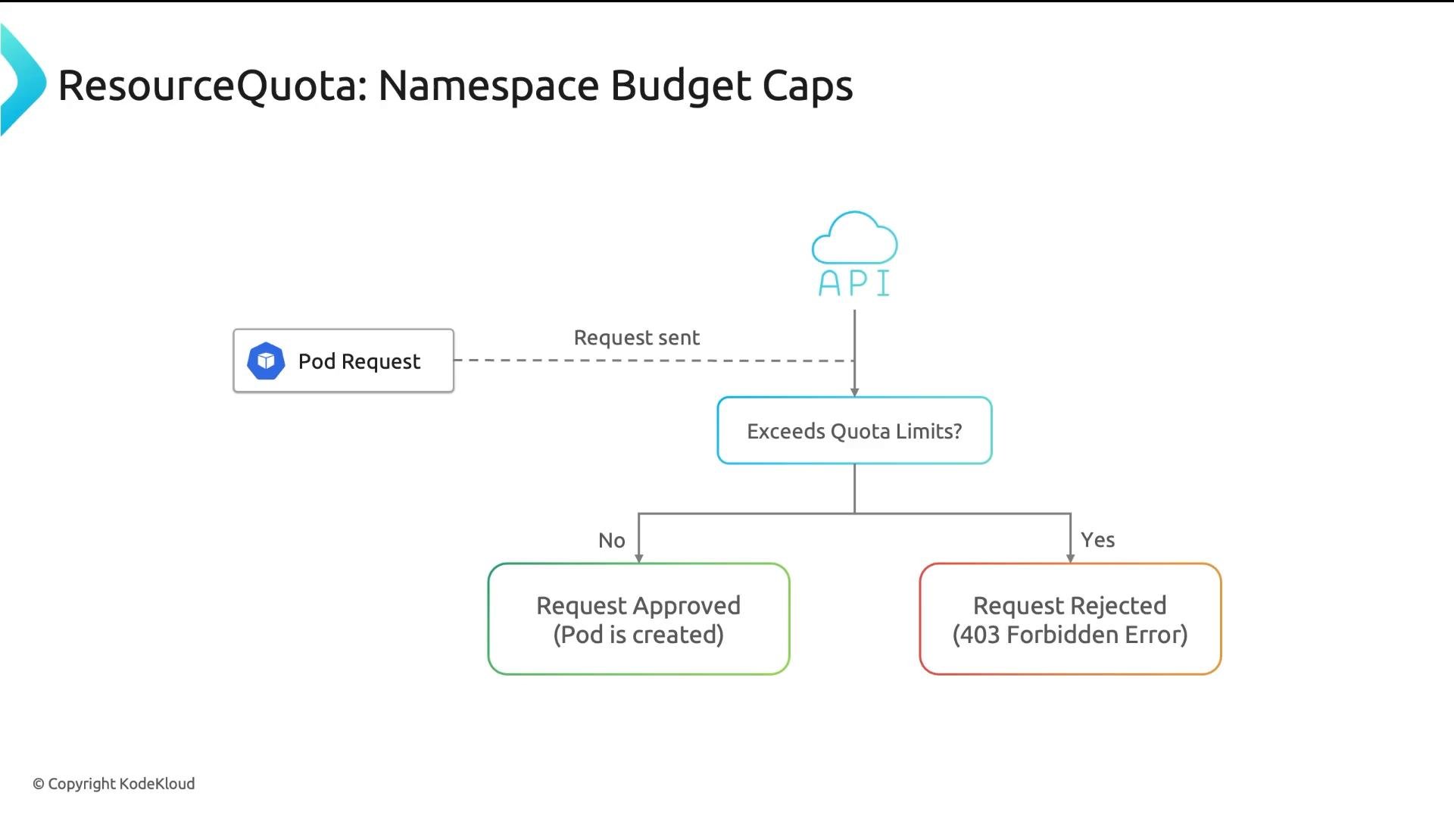Click the API cloud icon
The image size is (1454, 818).
click(x=854, y=254)
